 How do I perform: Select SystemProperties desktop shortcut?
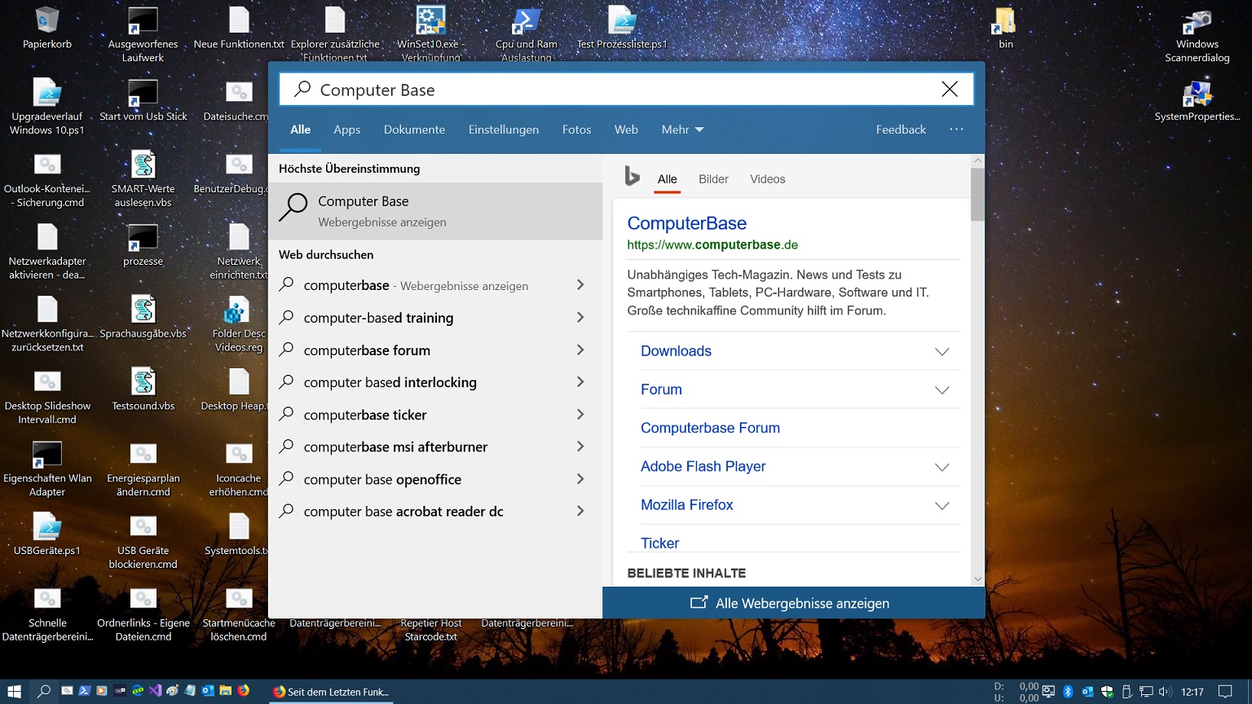(x=1197, y=101)
